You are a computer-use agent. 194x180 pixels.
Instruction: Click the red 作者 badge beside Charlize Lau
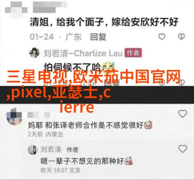pyautogui.click(x=133, y=53)
